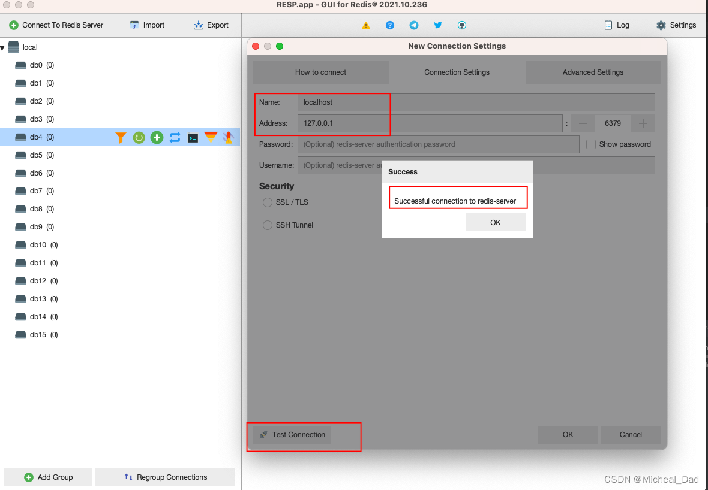The width and height of the screenshot is (708, 490).
Task: Select database db9 (0)
Action: (35, 227)
